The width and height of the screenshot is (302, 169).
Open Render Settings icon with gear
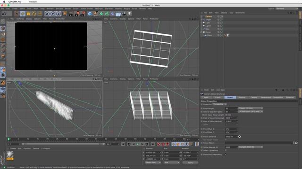click(83, 14)
